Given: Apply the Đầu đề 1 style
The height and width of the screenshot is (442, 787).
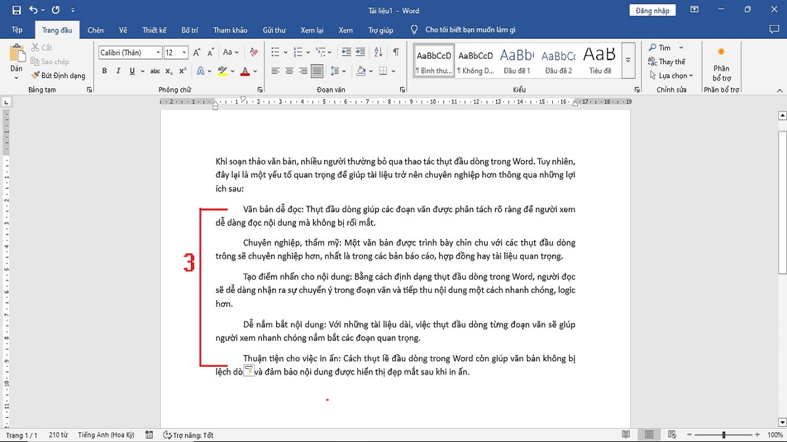Looking at the screenshot, I should (517, 62).
